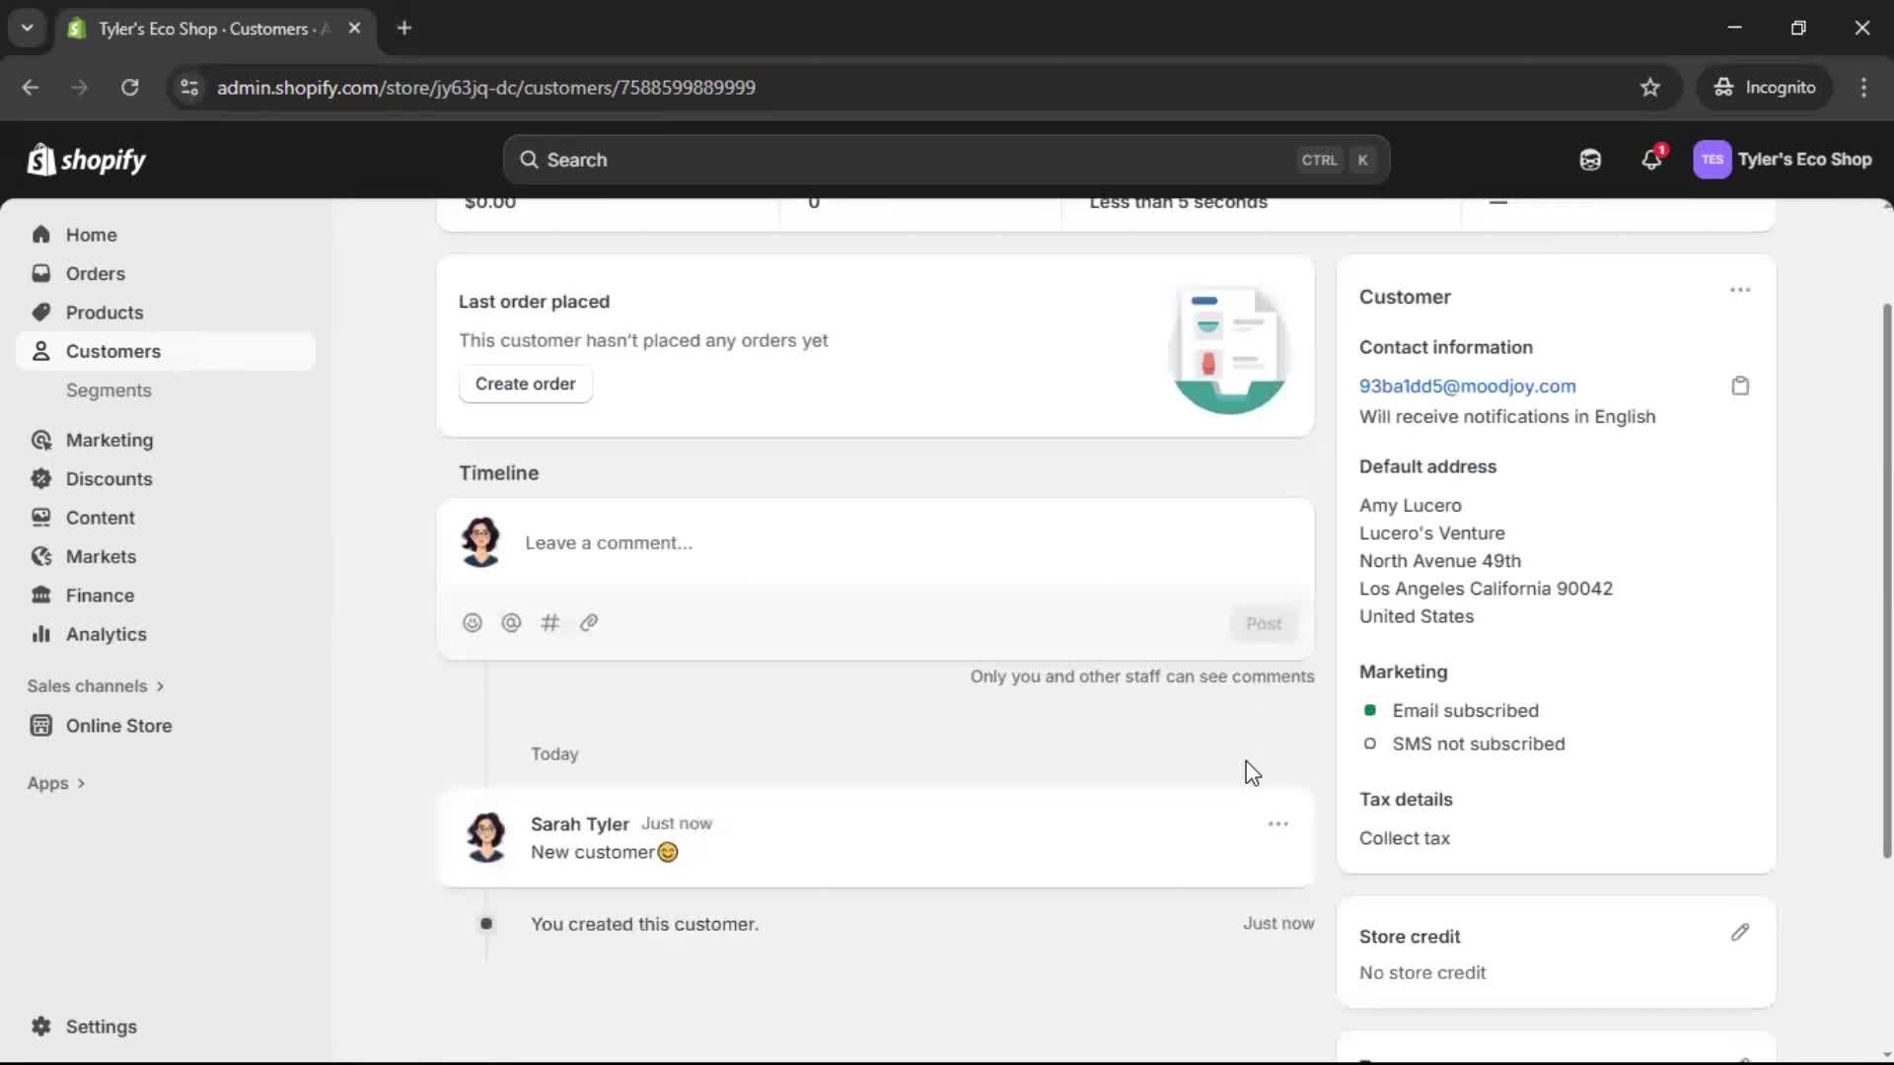Screen dimensions: 1894x1065
Task: Switch to Segments in the sidebar
Action: 109,390
